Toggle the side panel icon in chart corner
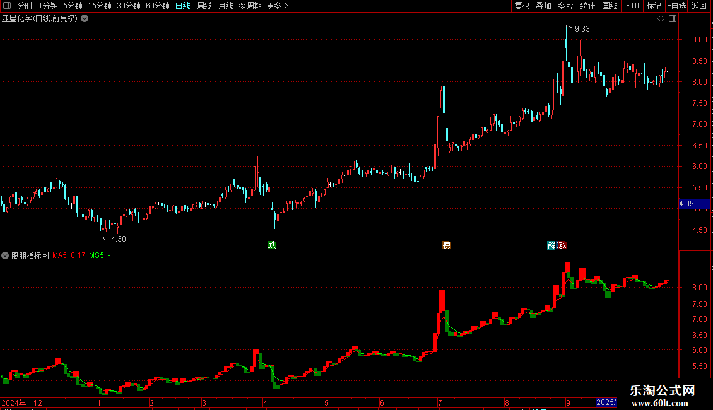The width and height of the screenshot is (713, 410). 673,19
